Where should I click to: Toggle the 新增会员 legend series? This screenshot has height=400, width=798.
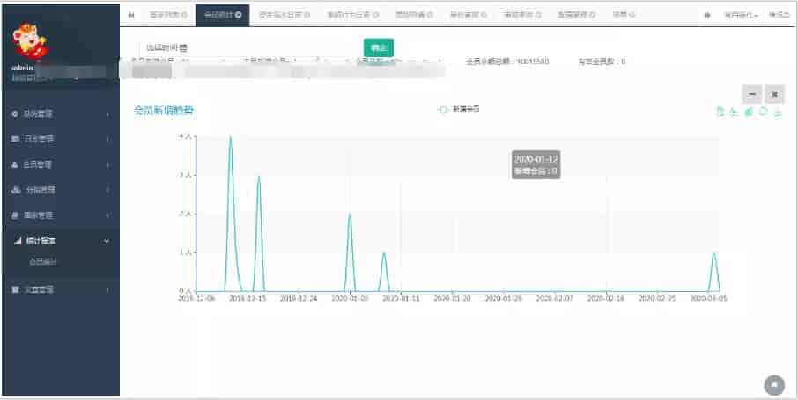pyautogui.click(x=458, y=109)
